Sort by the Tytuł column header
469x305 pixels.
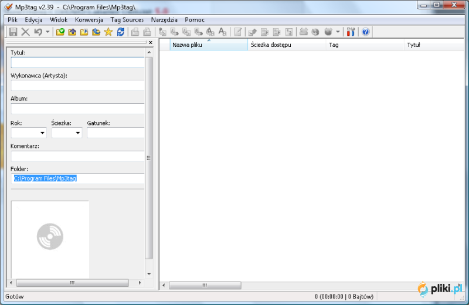[434, 45]
